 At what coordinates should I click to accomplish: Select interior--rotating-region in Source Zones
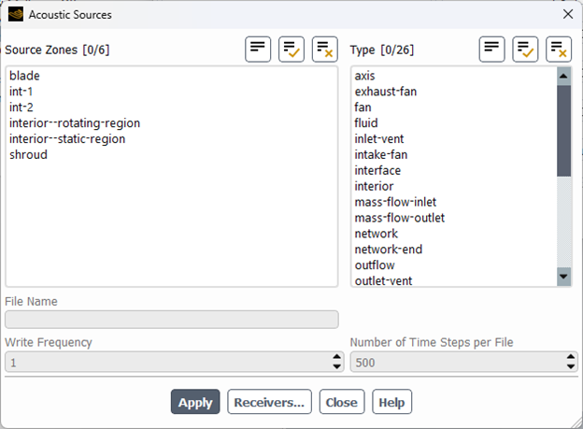tap(75, 123)
